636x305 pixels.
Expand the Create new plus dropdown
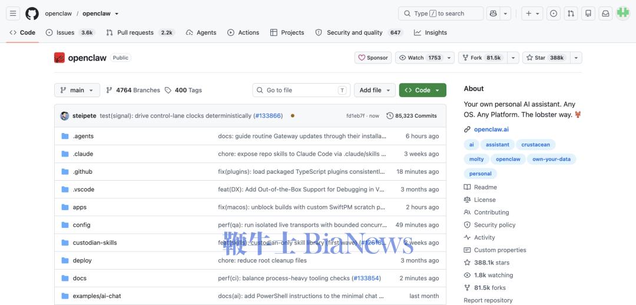532,14
